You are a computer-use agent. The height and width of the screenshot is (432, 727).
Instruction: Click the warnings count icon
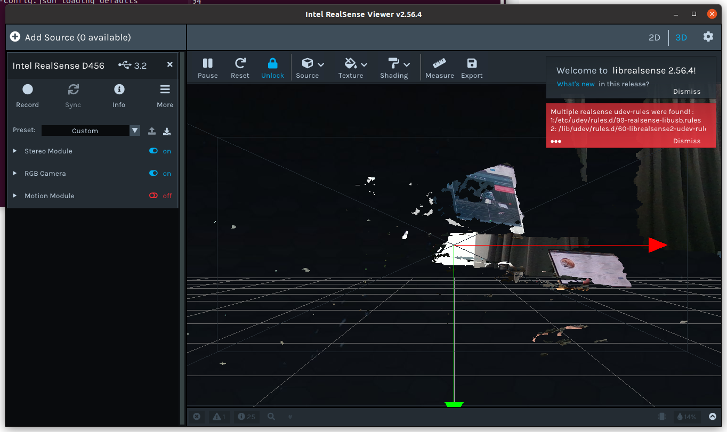[x=219, y=417]
